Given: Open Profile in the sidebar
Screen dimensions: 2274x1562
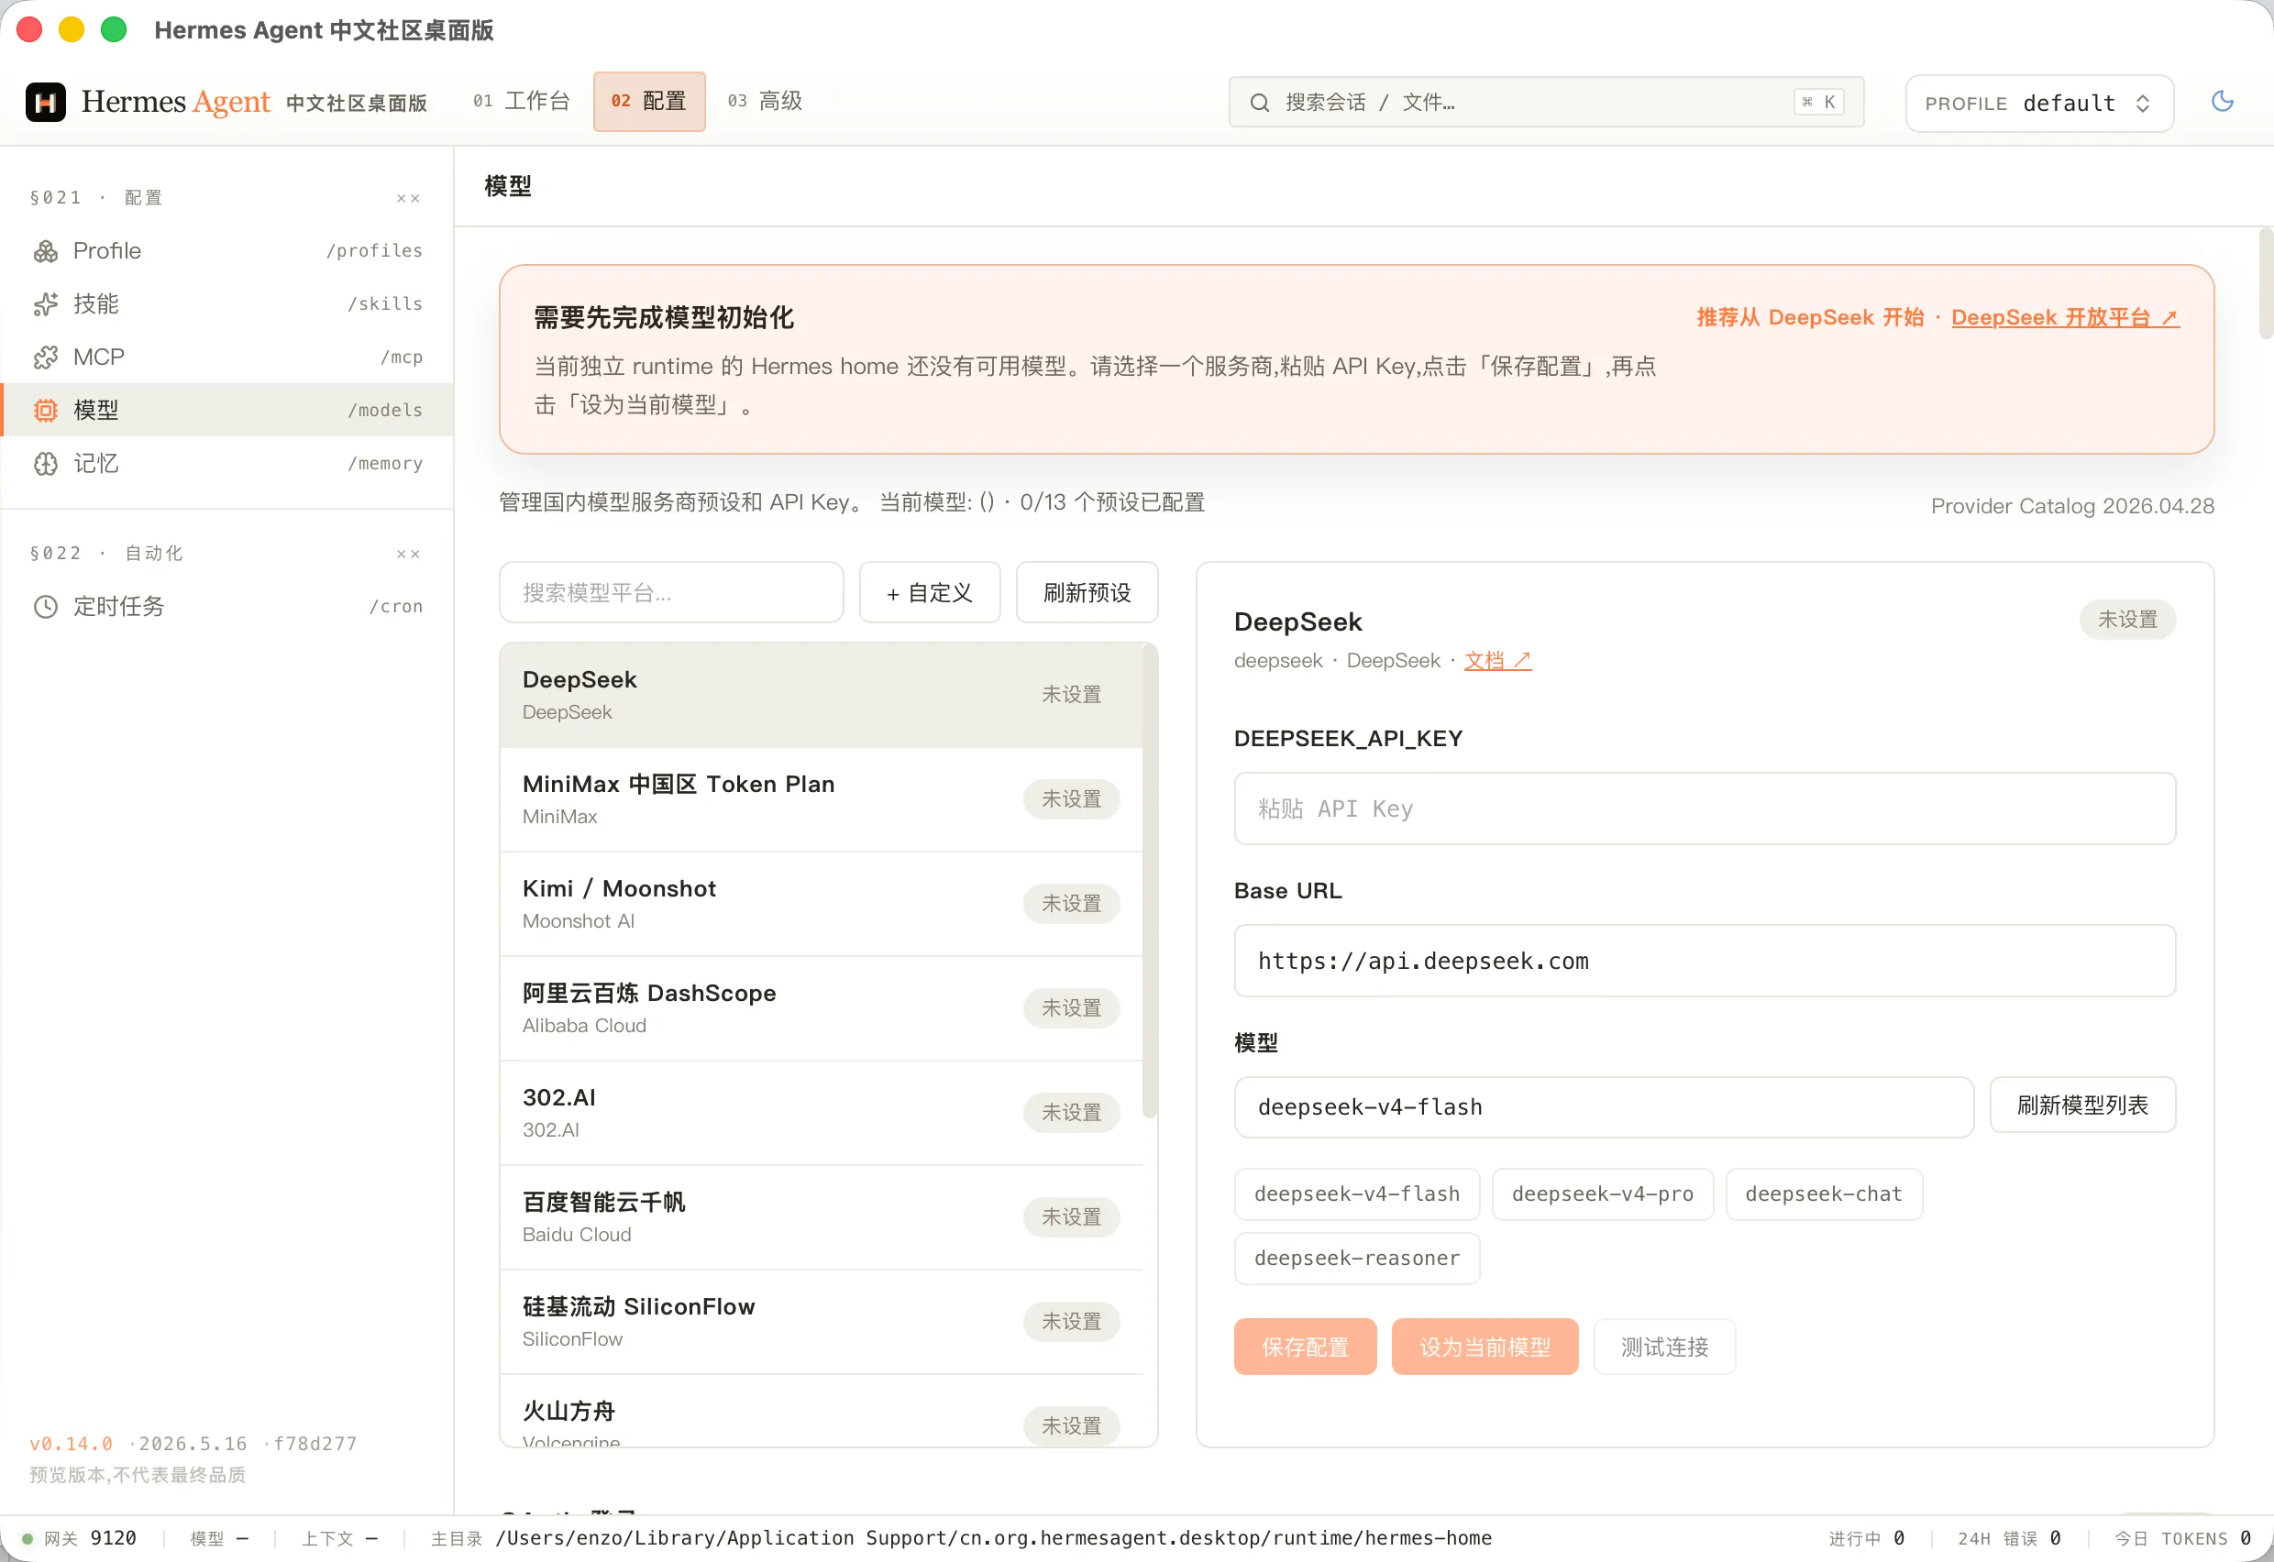Looking at the screenshot, I should pos(227,251).
